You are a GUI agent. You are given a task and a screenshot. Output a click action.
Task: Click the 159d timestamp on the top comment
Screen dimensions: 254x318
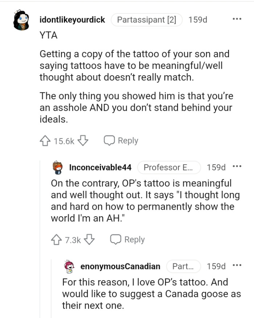[x=198, y=20]
